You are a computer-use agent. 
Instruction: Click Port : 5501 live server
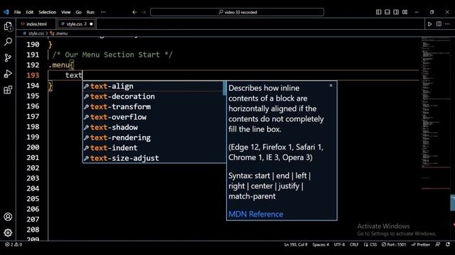[x=393, y=244]
